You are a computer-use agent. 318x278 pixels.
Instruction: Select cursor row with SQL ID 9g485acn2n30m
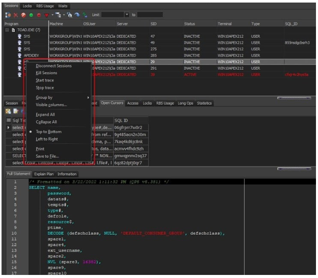[77, 135]
